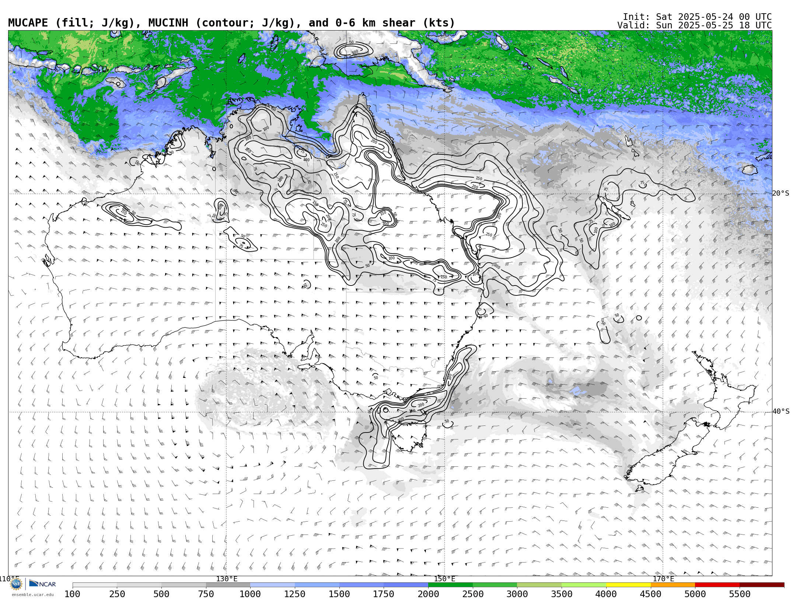Screen dimensions: 796x599
Task: Pick the deepest blue 1750–2000 colorbar segment
Action: pyautogui.click(x=406, y=585)
